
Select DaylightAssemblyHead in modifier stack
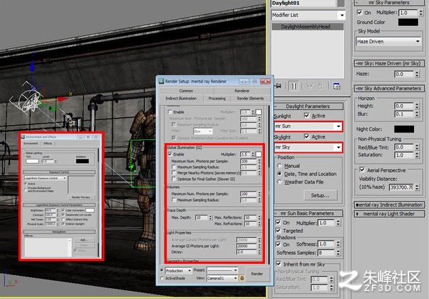coord(308,27)
